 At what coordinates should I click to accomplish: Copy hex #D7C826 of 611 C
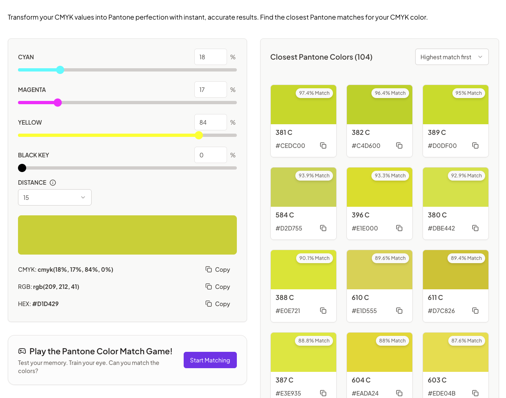[x=475, y=311]
